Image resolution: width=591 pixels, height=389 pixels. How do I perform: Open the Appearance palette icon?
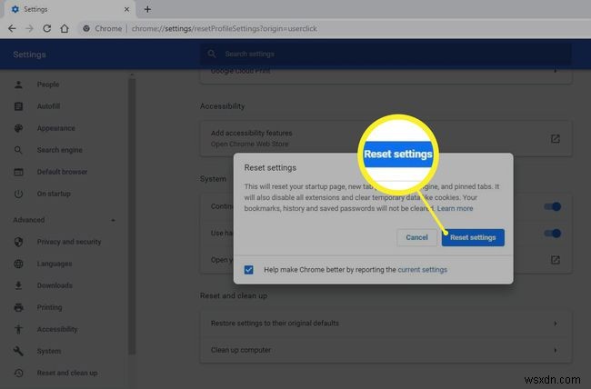pos(18,128)
